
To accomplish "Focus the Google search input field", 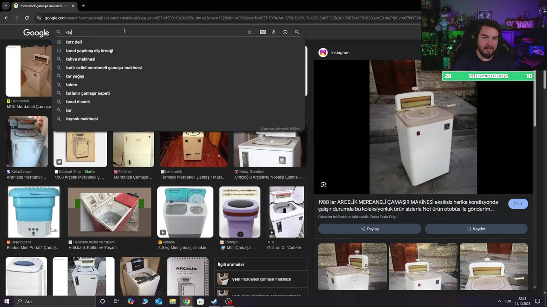I will pos(154,32).
